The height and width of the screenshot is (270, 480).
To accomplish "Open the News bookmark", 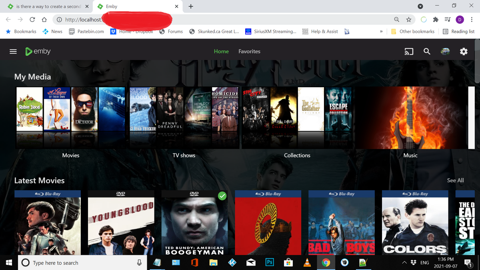I will [x=53, y=32].
